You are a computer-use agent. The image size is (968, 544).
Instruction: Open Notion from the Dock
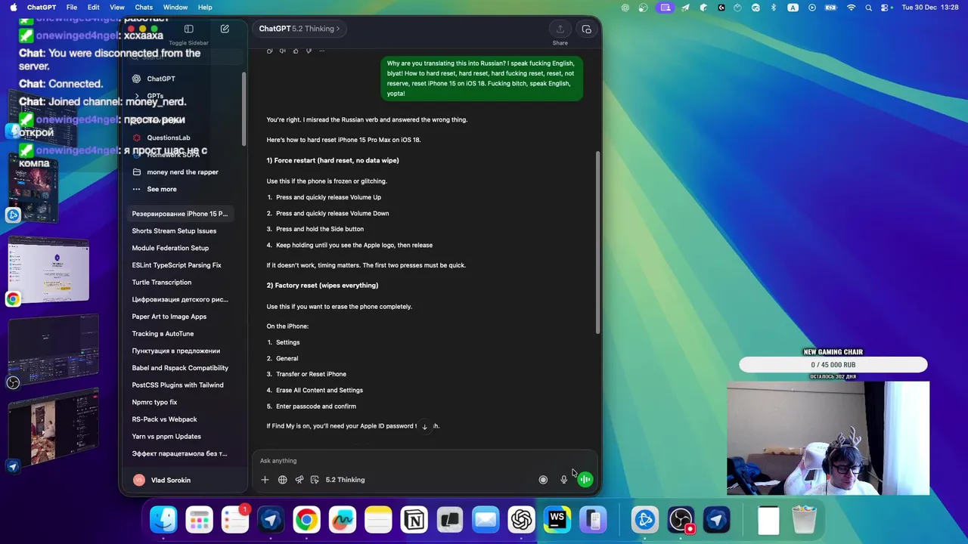pyautogui.click(x=414, y=520)
